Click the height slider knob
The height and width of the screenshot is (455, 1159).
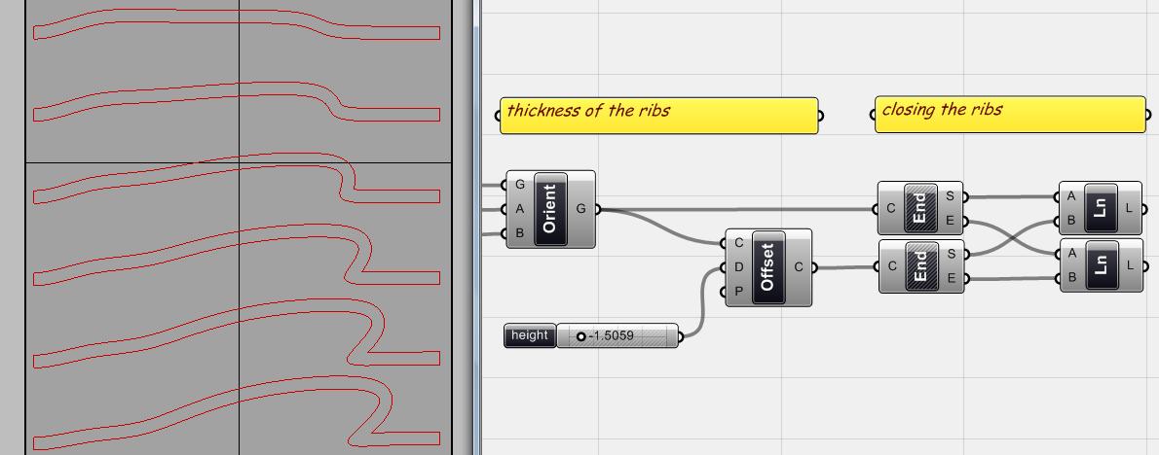pyautogui.click(x=581, y=336)
